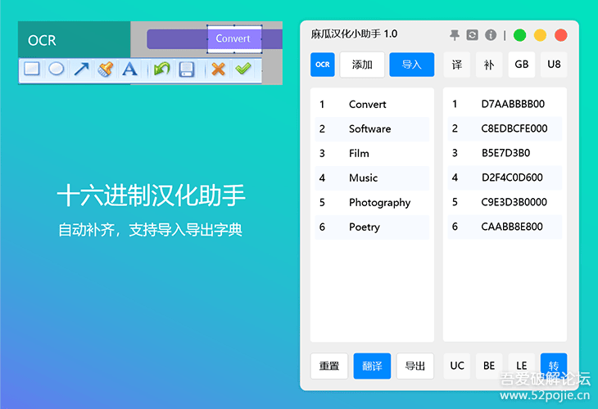Click the refresh icon in title bar
Viewport: 598px width, 409px height.
point(473,35)
